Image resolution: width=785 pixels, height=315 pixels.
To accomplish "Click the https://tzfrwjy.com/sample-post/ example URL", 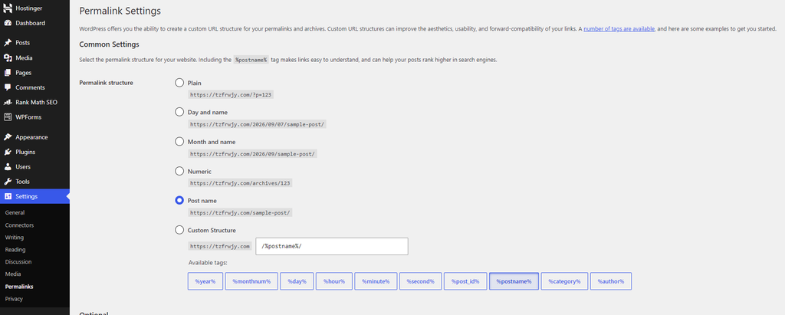I will tap(240, 212).
